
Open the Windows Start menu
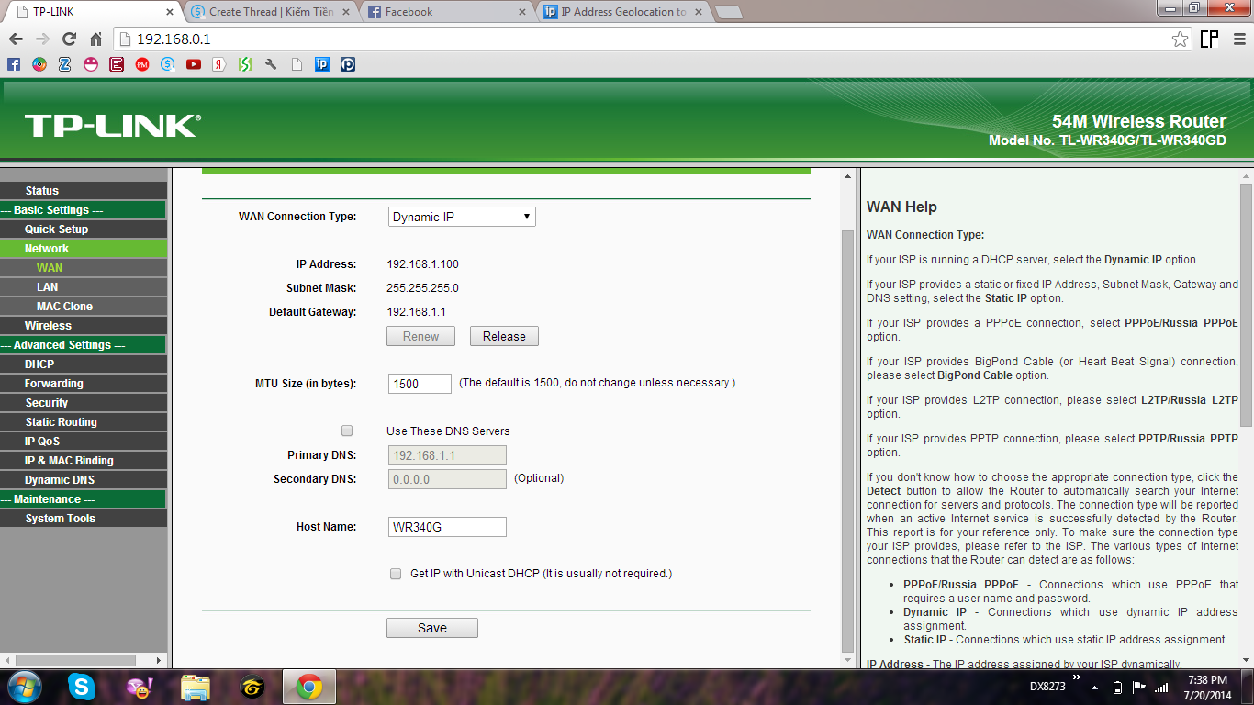(x=25, y=687)
